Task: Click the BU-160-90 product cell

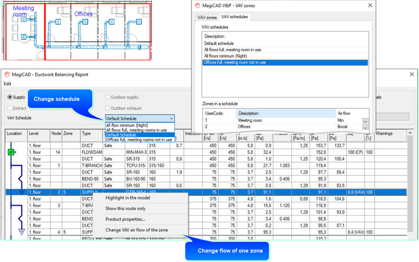Action: (136, 179)
